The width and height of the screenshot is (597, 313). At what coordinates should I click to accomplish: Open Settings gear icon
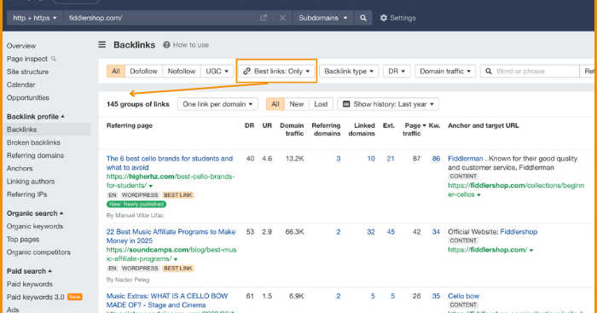click(x=384, y=18)
